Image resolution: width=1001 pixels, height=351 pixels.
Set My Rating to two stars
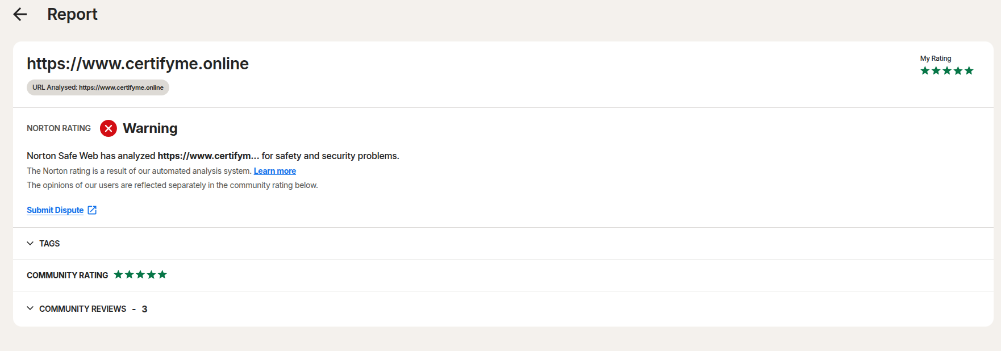936,70
